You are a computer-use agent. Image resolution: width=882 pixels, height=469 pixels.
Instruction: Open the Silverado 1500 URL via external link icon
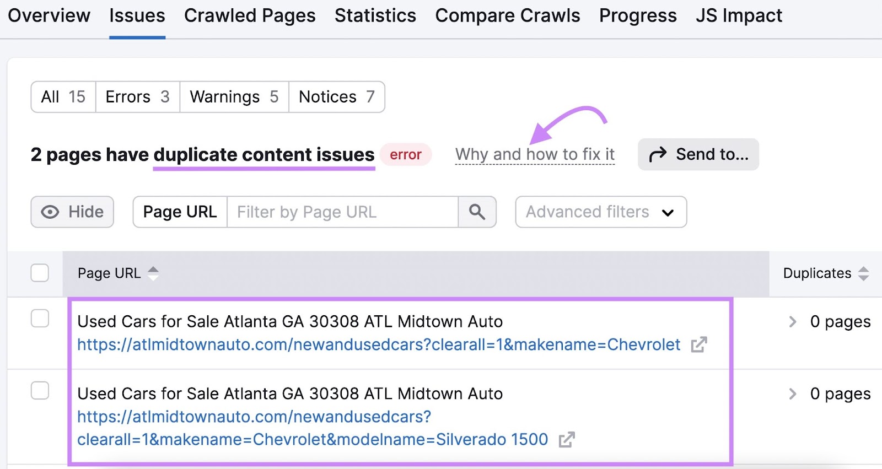point(568,440)
